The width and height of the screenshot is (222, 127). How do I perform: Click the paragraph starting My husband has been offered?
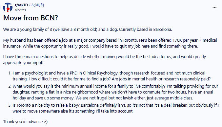pyautogui.click(x=110, y=43)
